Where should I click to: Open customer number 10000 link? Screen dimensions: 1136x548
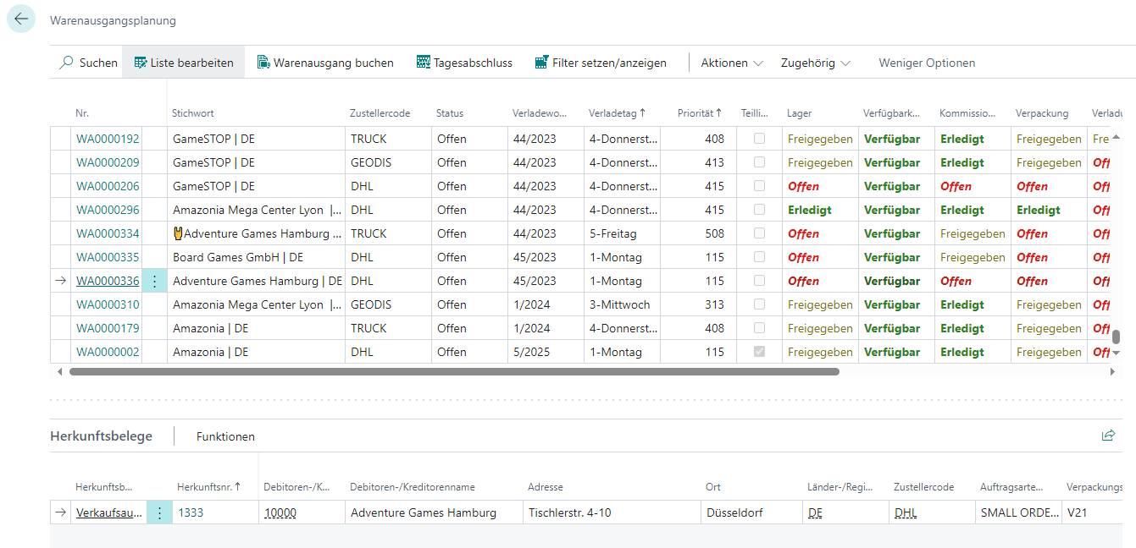(280, 512)
